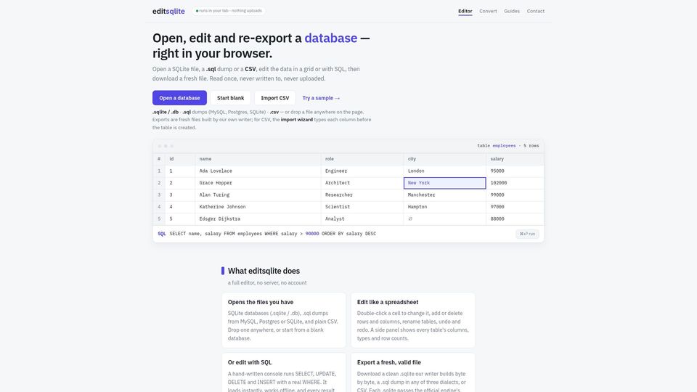The height and width of the screenshot is (392, 697).
Task: Click the Edsger Dijkstra name cell
Action: click(258, 219)
